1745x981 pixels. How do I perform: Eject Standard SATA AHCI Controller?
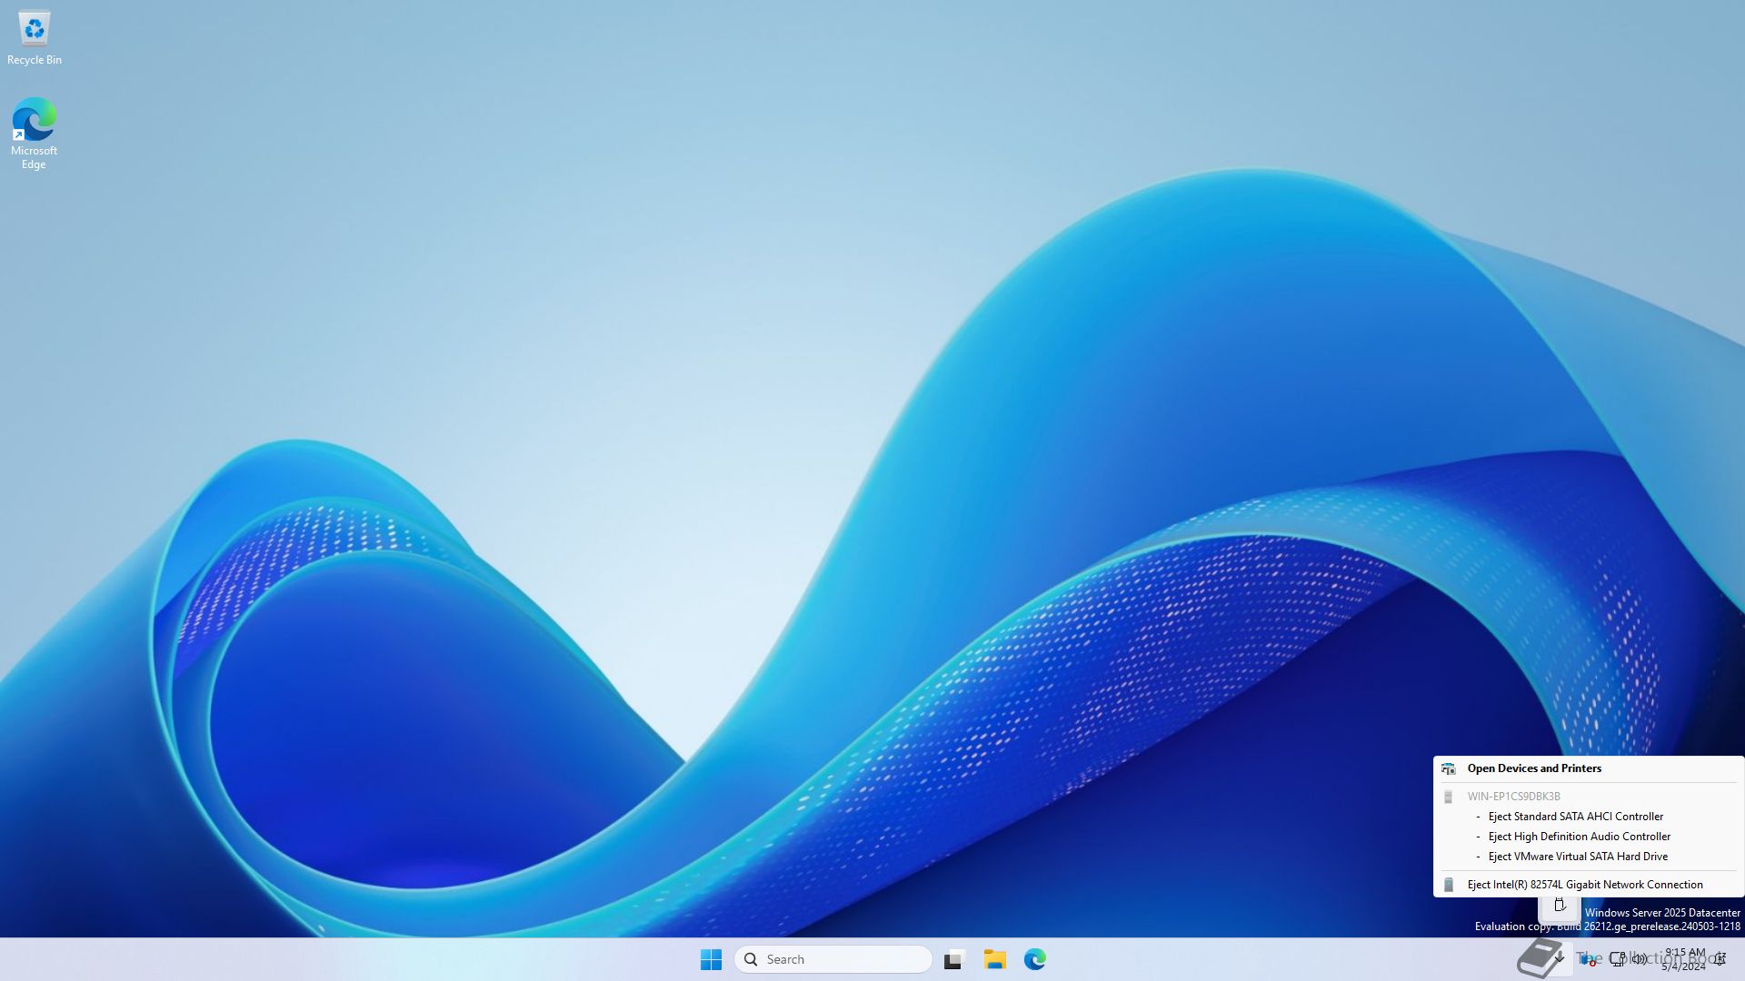1575,817
